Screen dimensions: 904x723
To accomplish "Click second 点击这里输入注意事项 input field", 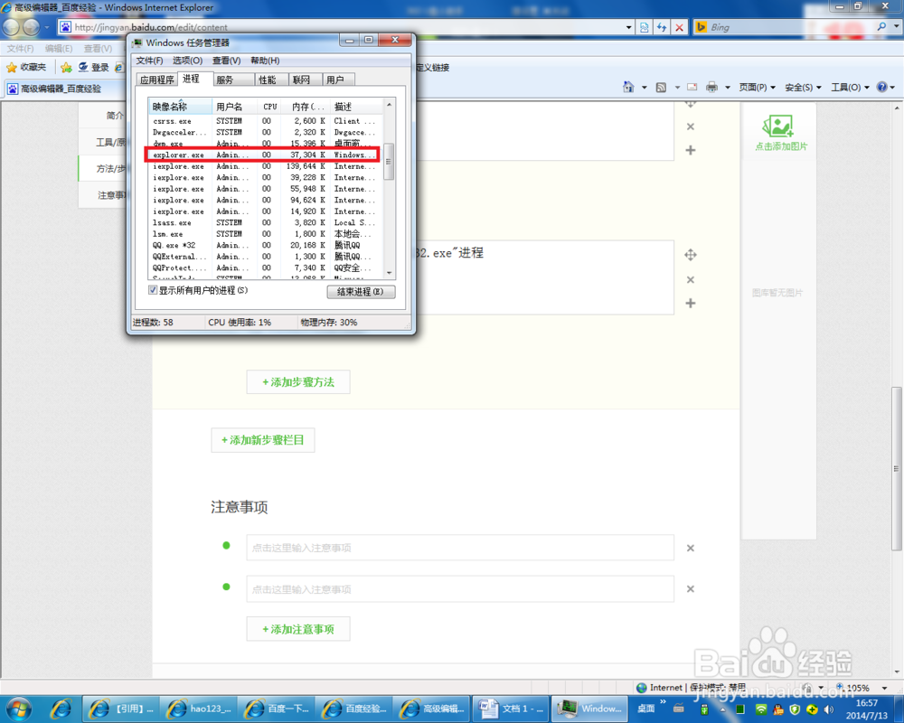I will coord(460,589).
